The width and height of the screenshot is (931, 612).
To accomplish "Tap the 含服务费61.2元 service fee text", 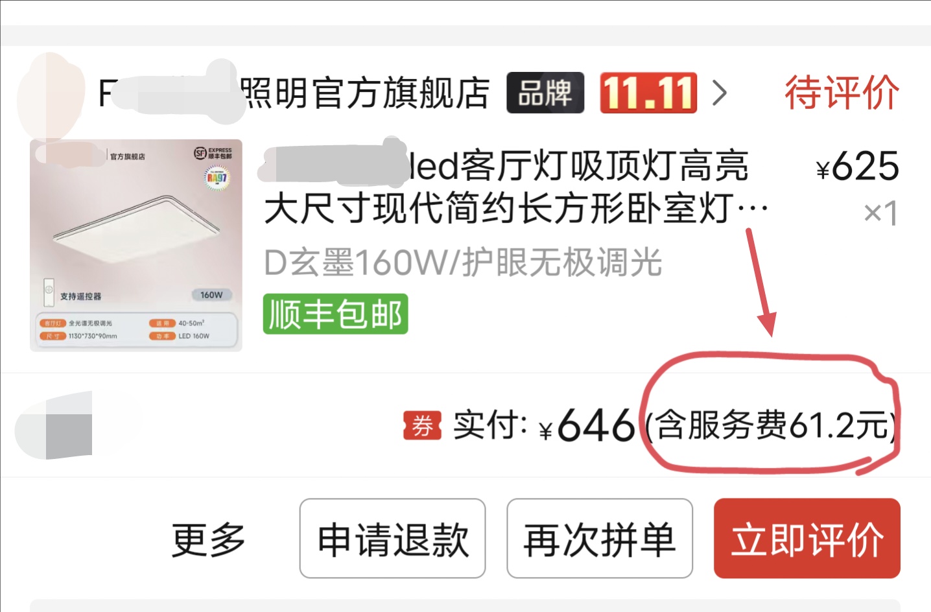I will pos(772,426).
